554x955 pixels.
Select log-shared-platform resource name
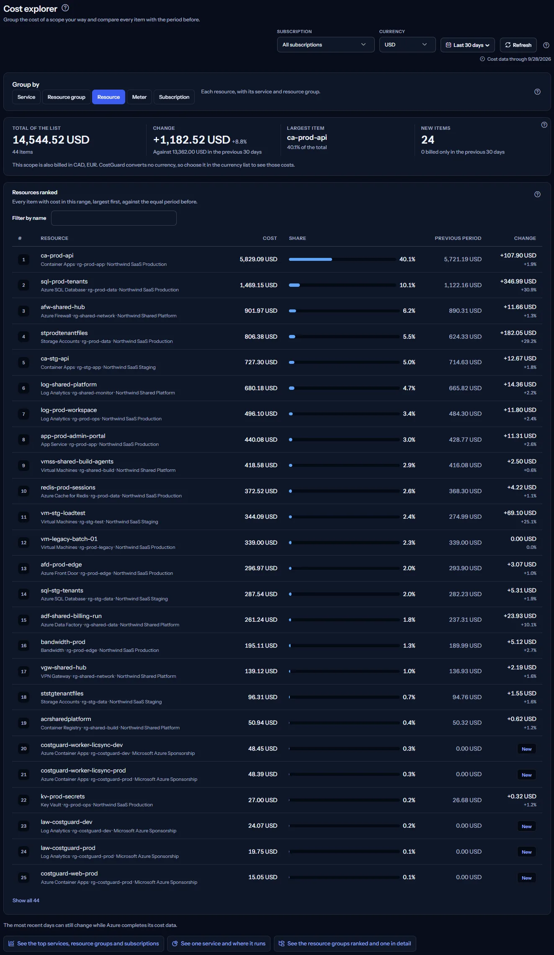coord(69,384)
